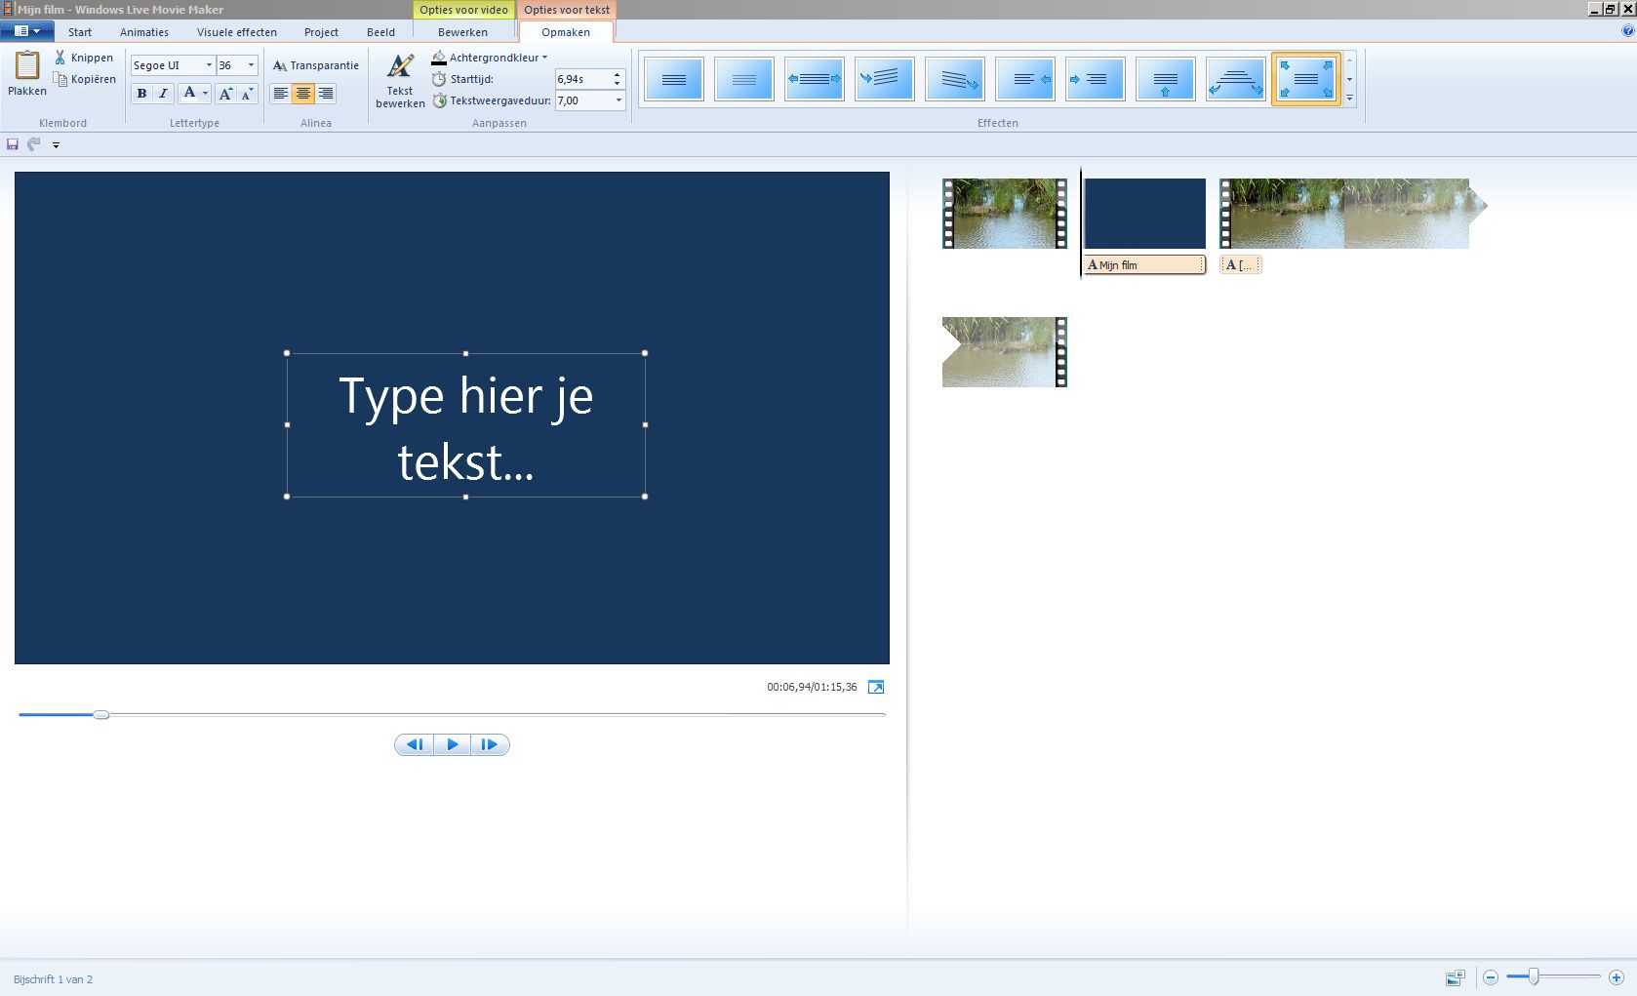Open the Visuele effecten tab

tap(236, 32)
